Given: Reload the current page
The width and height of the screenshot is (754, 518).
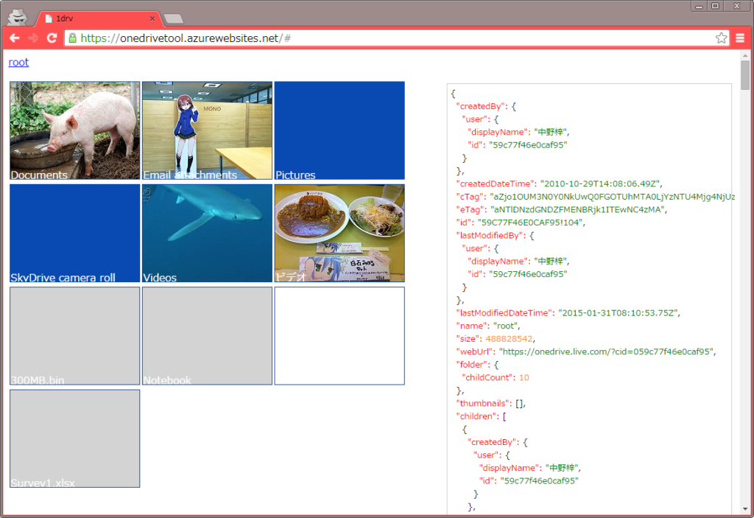Looking at the screenshot, I should point(51,38).
